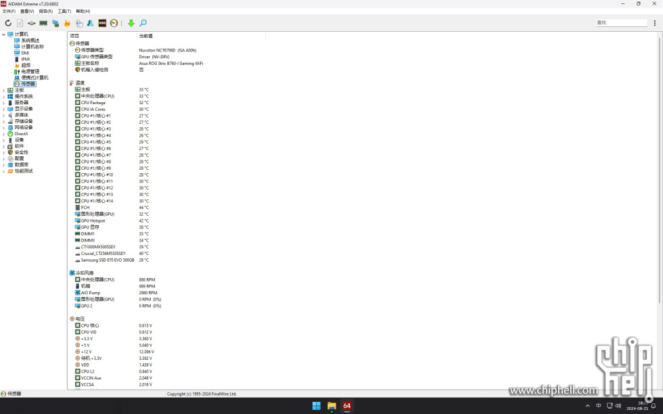Expand the 存储设备 tree node

tap(4, 121)
